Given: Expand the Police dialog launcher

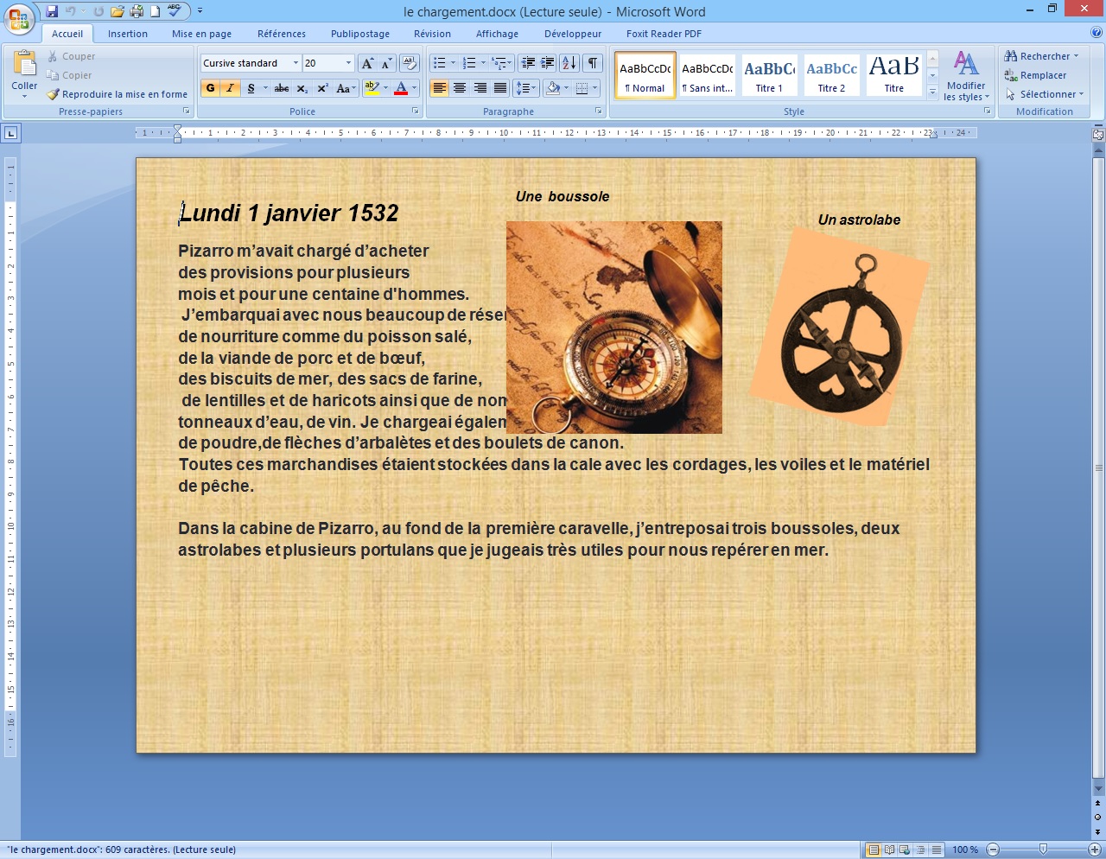Looking at the screenshot, I should (416, 111).
